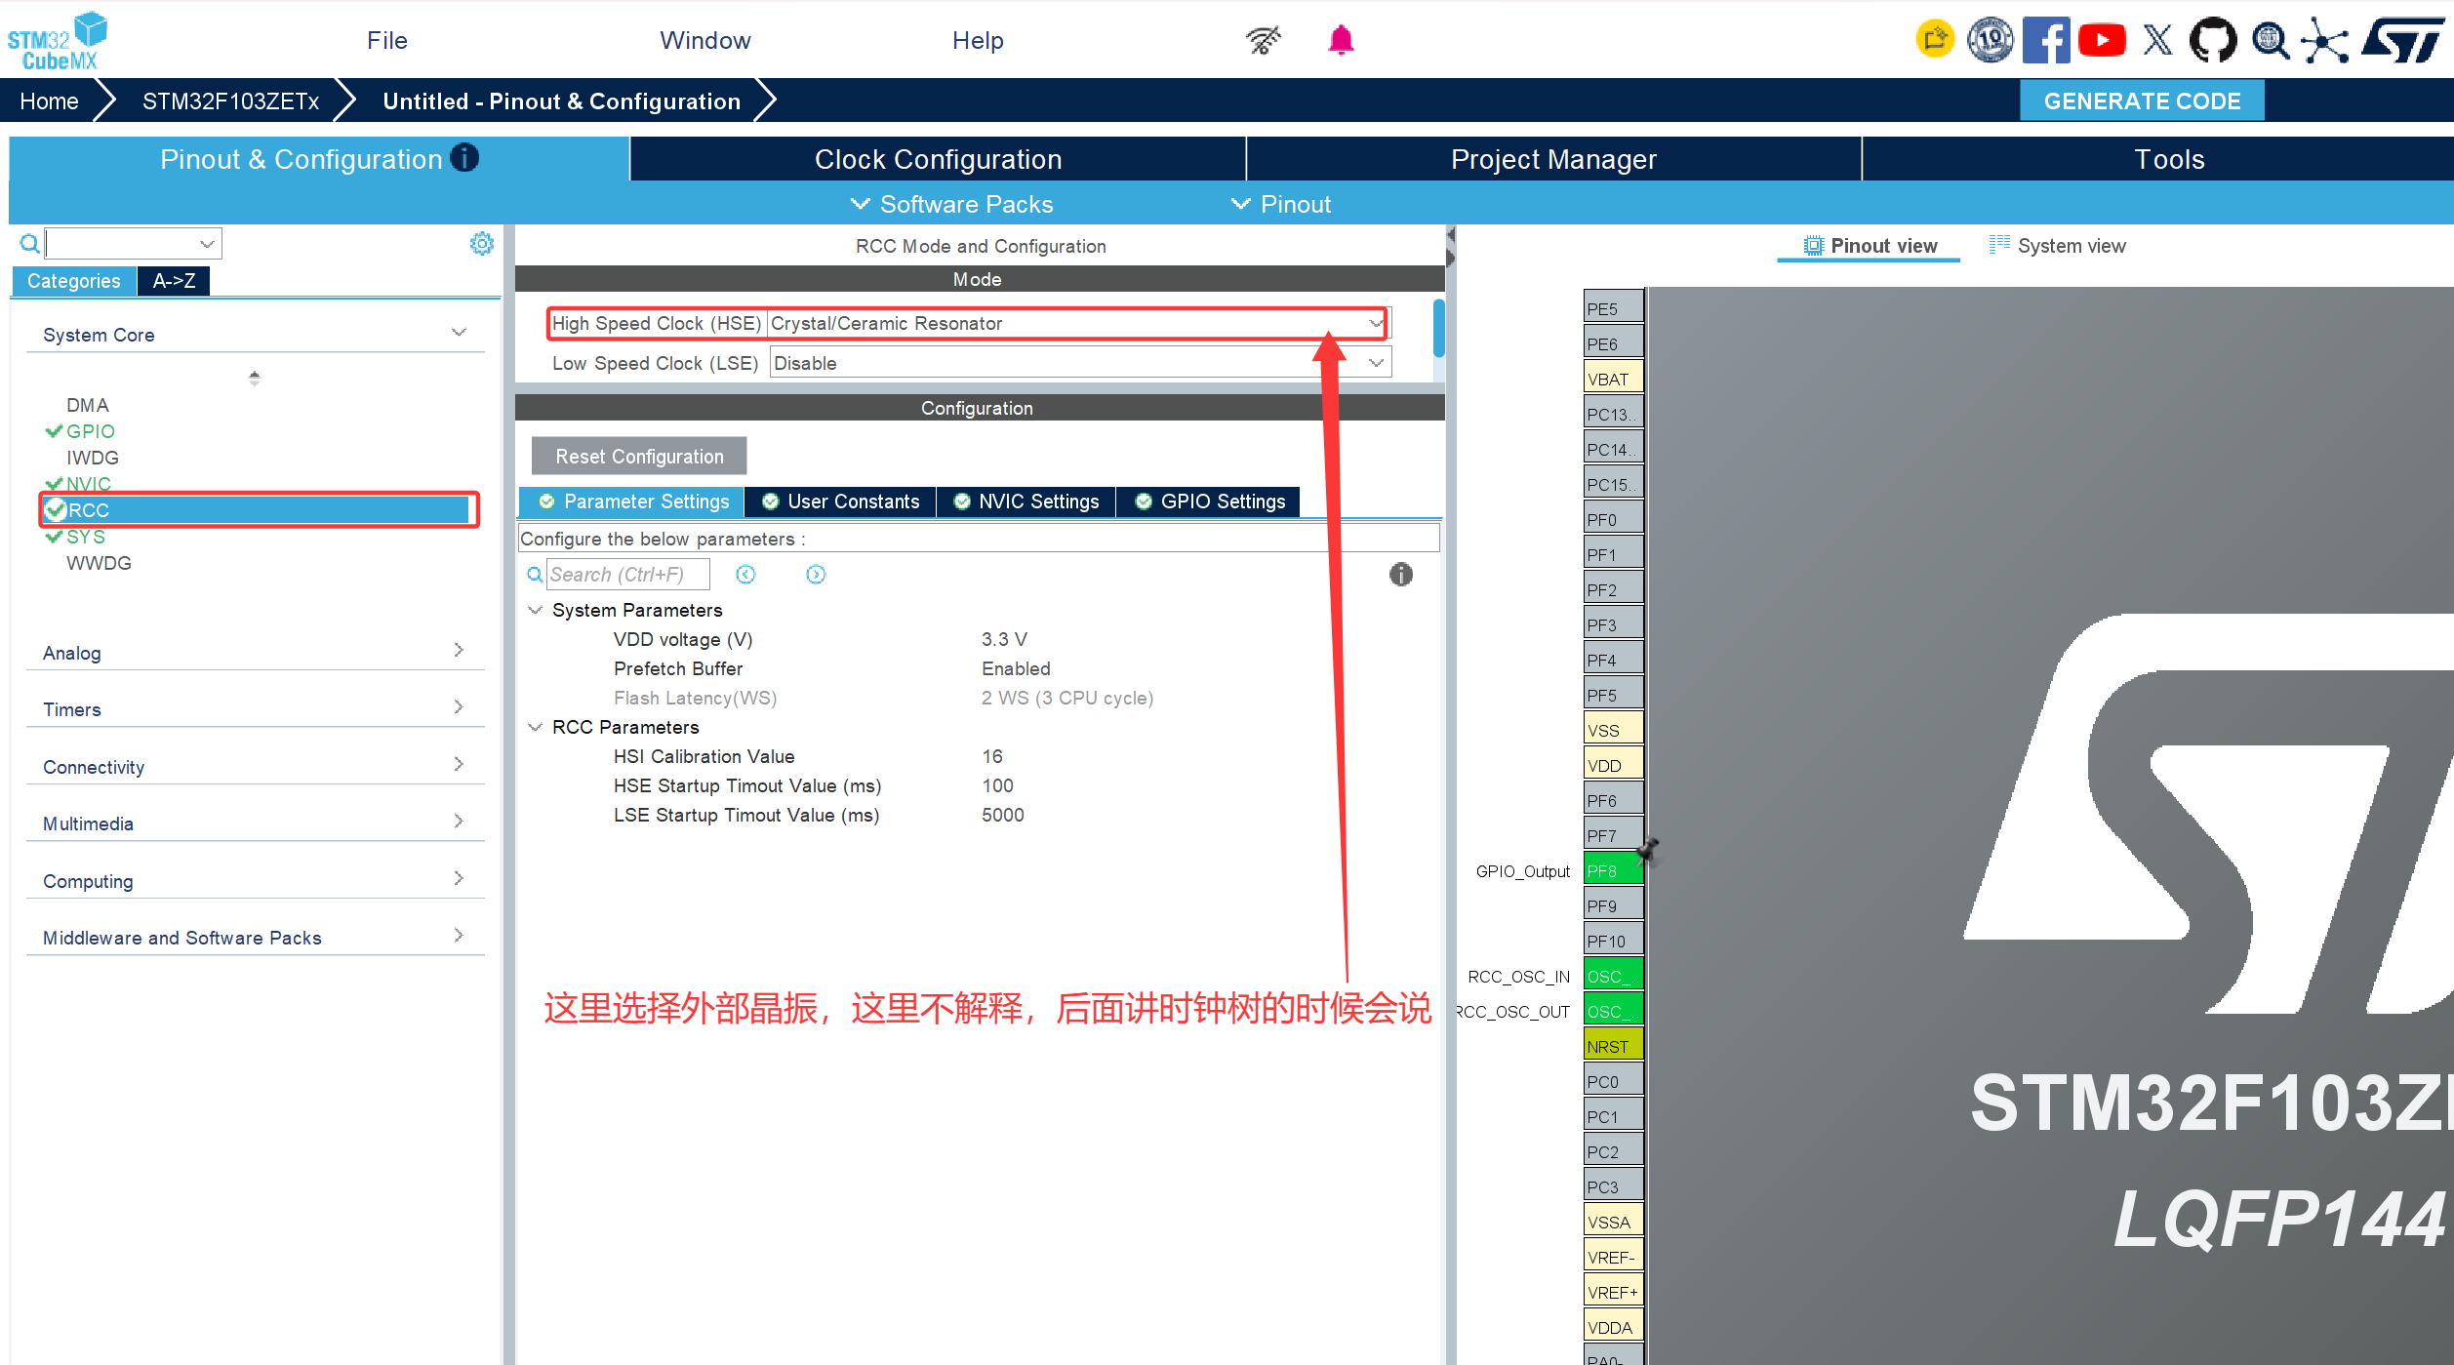2454x1365 pixels.
Task: Open the File menu
Action: (387, 40)
